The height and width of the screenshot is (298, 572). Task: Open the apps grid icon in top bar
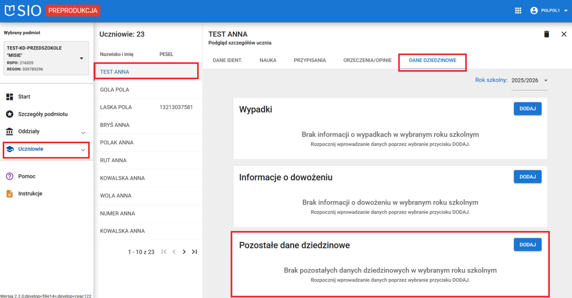[518, 10]
